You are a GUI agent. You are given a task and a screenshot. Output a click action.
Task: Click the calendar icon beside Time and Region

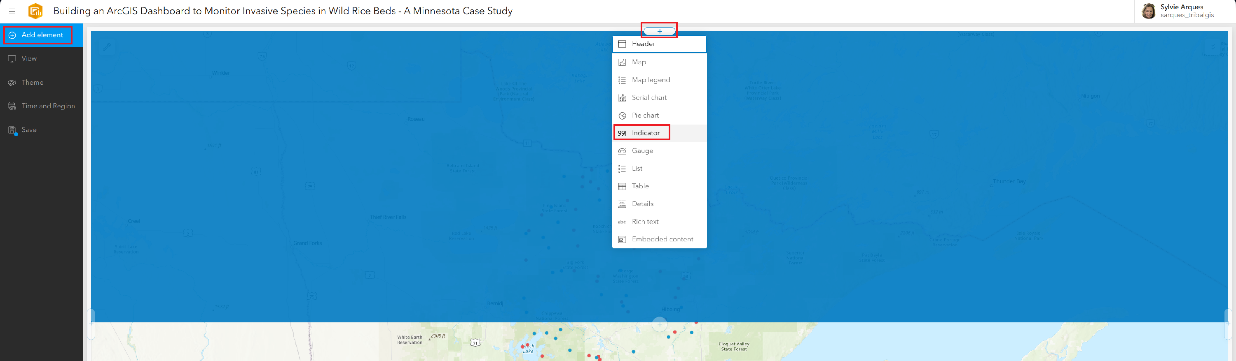coord(12,106)
